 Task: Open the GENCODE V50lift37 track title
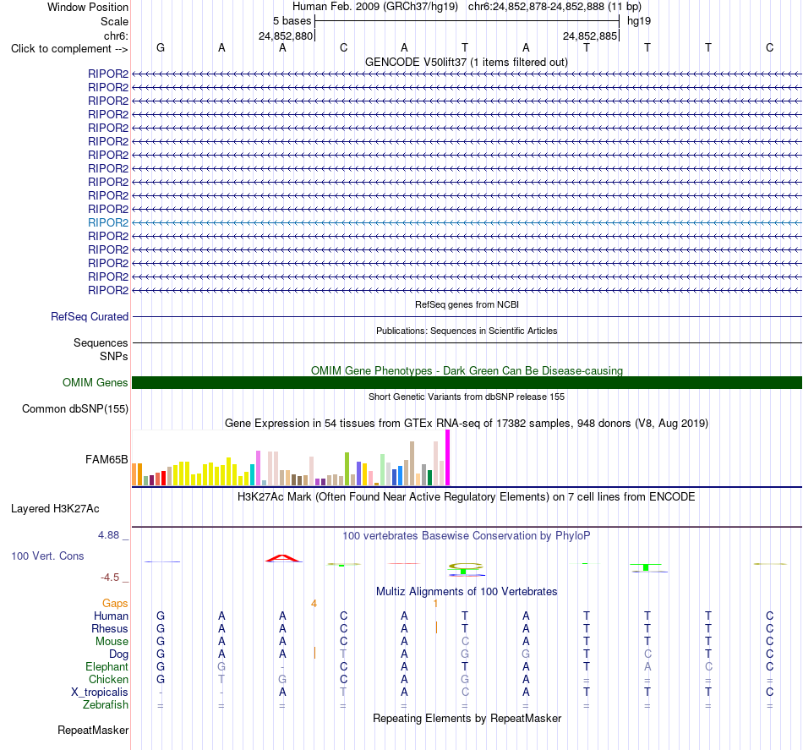(x=466, y=63)
